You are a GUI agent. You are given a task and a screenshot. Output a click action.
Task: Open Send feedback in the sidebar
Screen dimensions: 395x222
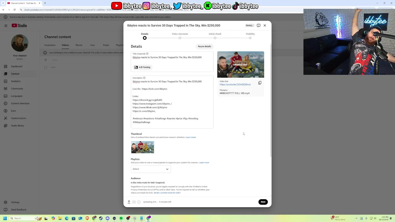[x=19, y=210]
